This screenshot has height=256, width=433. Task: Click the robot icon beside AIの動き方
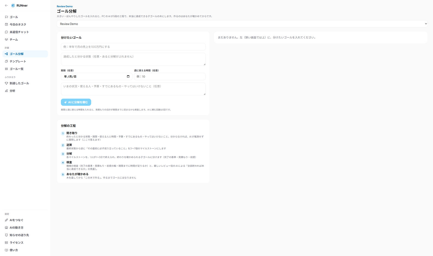6,228
